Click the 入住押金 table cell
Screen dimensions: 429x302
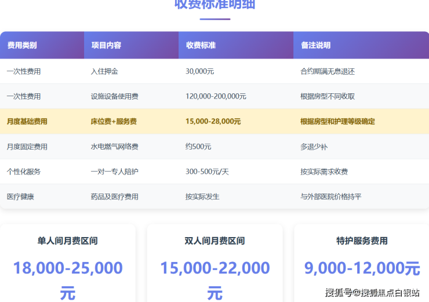105,72
